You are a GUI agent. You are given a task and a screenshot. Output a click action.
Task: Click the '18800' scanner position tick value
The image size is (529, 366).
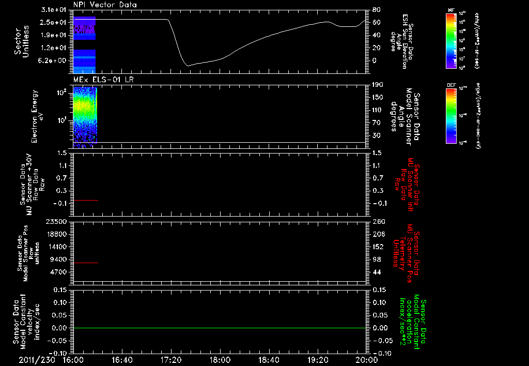pos(56,234)
